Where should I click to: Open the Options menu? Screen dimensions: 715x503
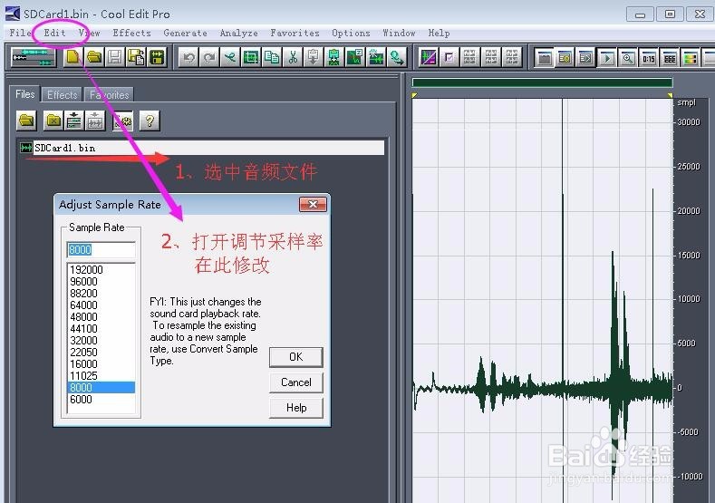[351, 33]
